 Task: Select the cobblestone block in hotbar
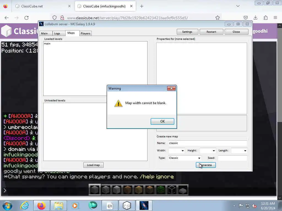106,190
